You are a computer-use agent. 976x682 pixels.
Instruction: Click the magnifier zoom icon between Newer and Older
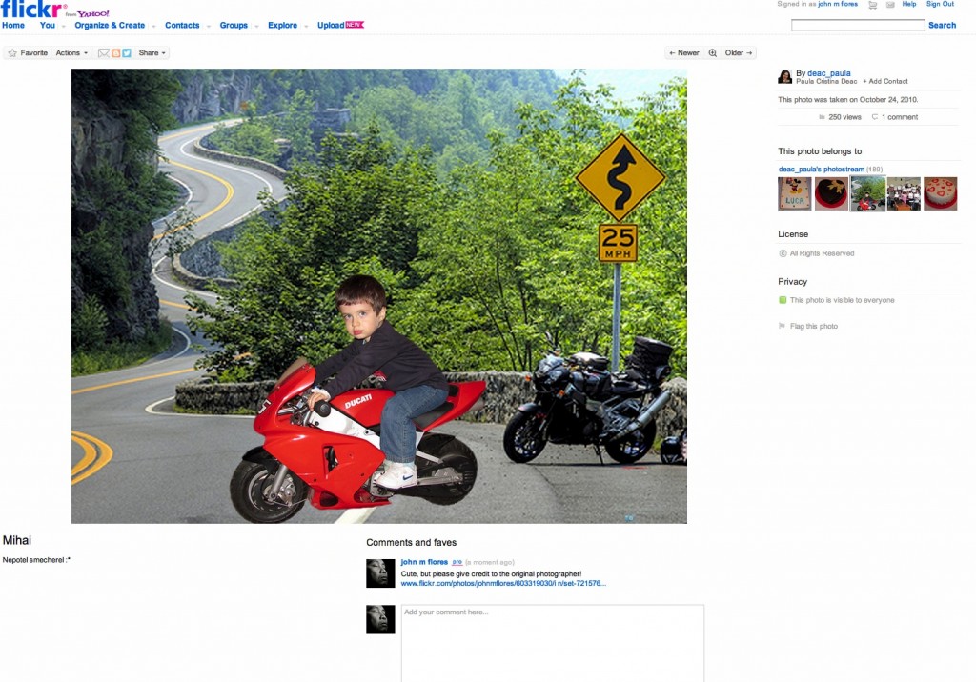coord(712,53)
